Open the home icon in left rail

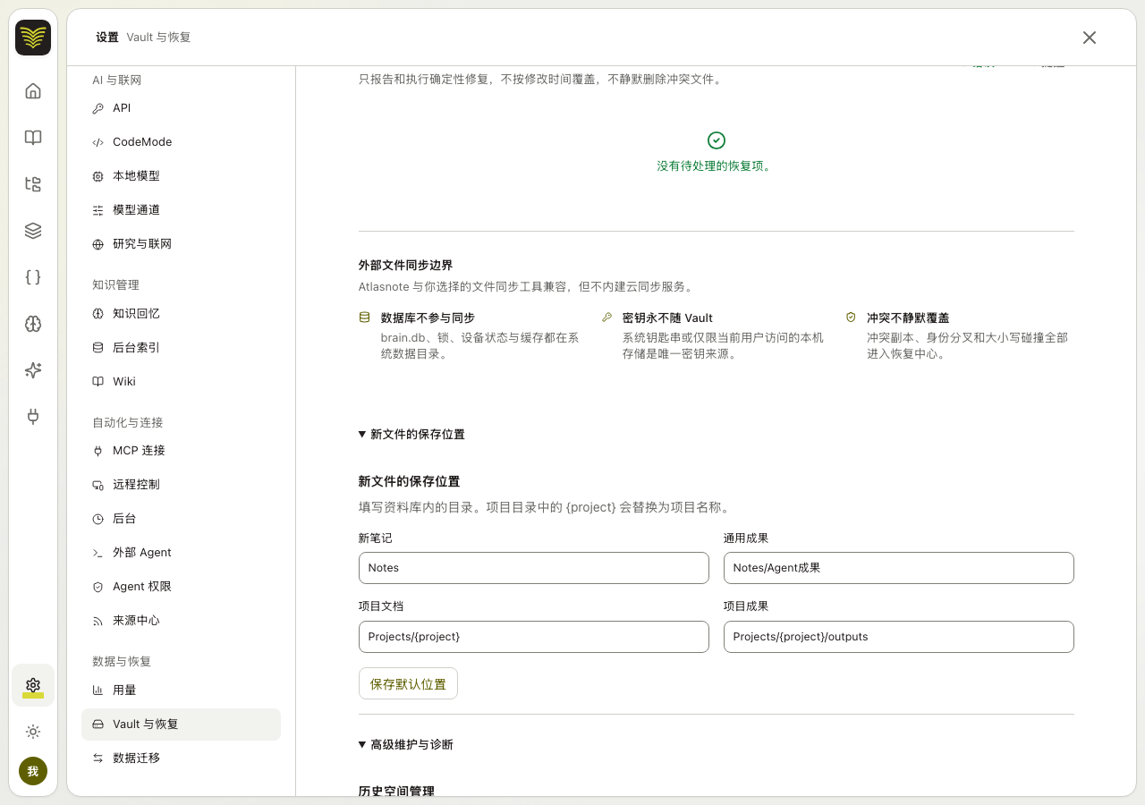33,91
